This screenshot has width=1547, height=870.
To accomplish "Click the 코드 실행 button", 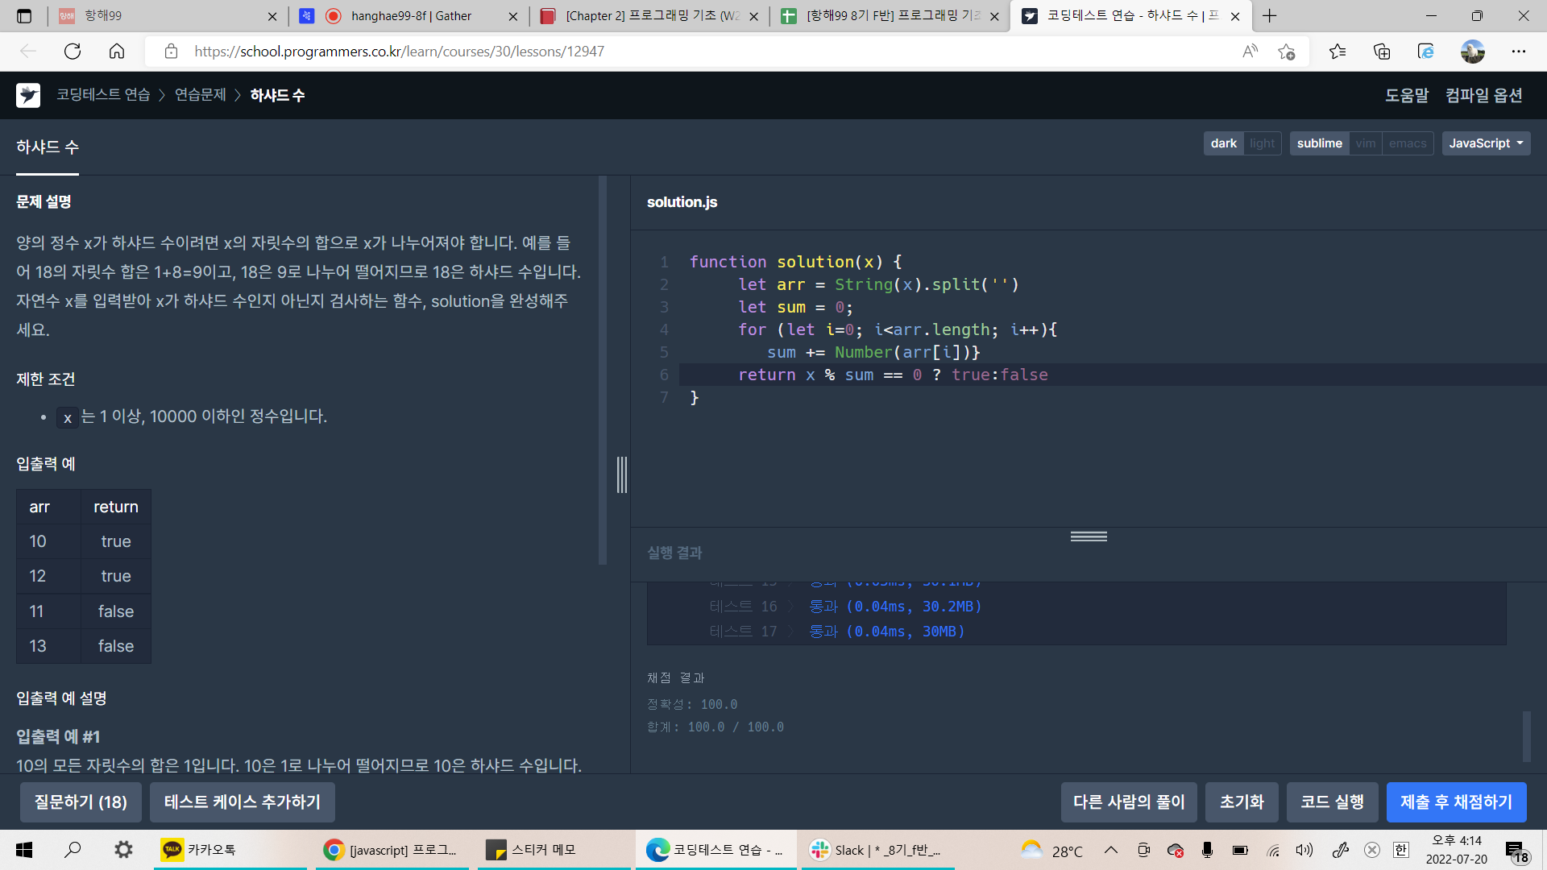I will pyautogui.click(x=1331, y=802).
